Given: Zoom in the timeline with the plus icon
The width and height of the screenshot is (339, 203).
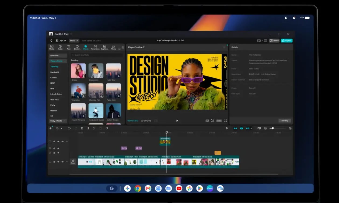Looking at the screenshot, I should pyautogui.click(x=290, y=128).
